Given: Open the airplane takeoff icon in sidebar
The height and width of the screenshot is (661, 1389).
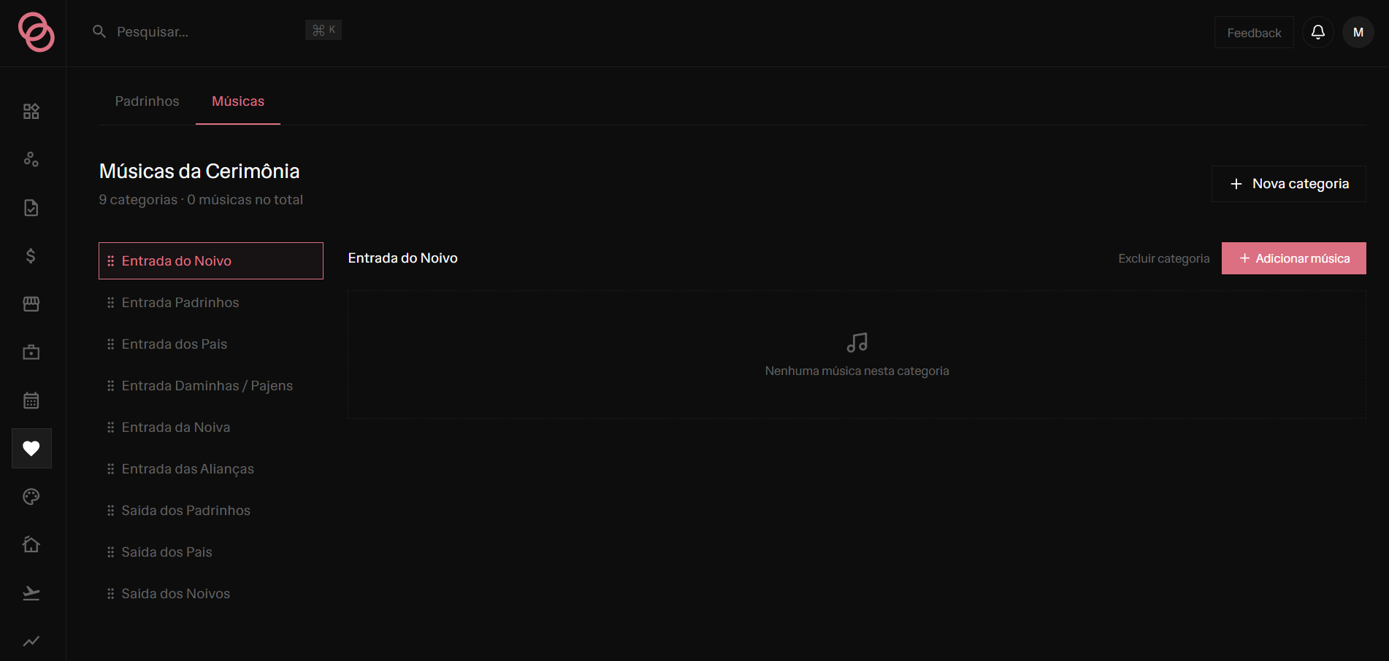Looking at the screenshot, I should pyautogui.click(x=31, y=592).
